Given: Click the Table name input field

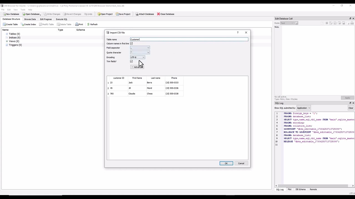Looking at the screenshot, I should 189,40.
